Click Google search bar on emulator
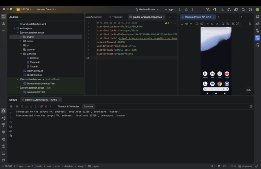This screenshot has width=261, height=169. click(216, 89)
